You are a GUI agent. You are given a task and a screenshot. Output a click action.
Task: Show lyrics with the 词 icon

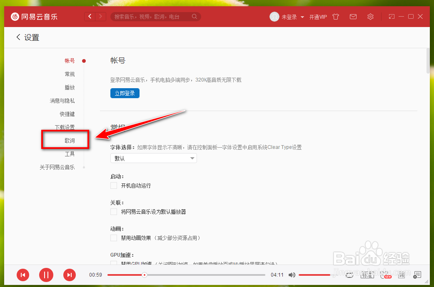[x=401, y=275]
